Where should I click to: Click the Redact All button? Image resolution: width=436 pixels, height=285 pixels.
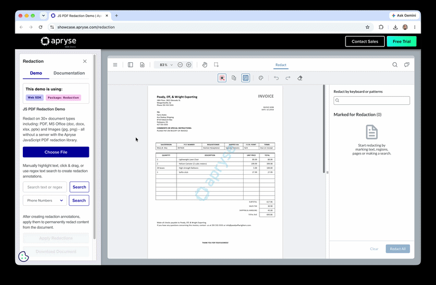(x=398, y=249)
